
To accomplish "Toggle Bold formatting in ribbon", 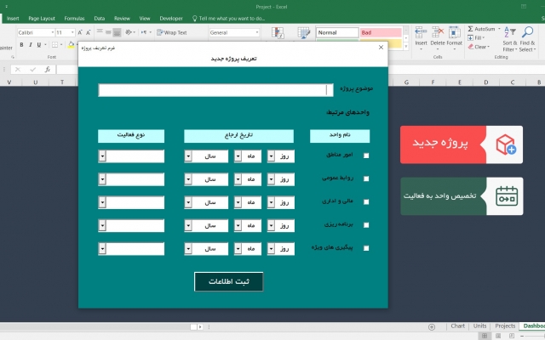I will click(21, 45).
